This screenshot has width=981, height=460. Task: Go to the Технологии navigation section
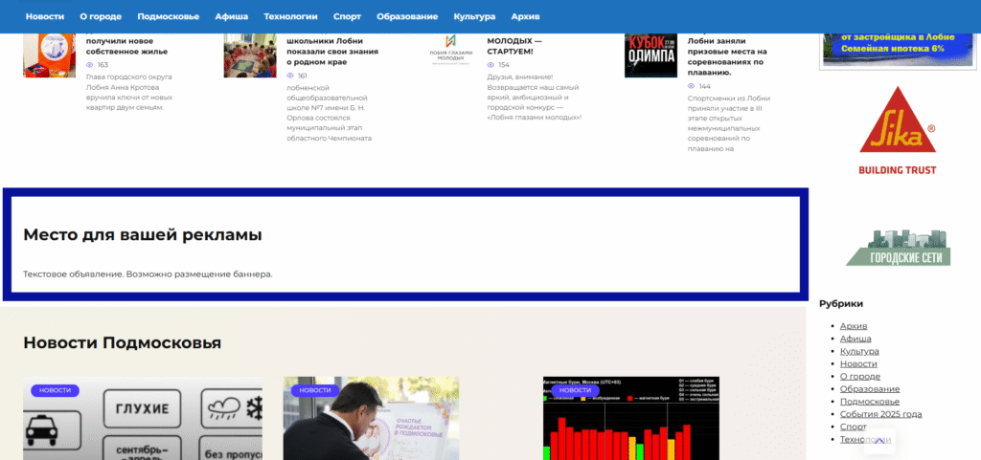click(x=290, y=17)
